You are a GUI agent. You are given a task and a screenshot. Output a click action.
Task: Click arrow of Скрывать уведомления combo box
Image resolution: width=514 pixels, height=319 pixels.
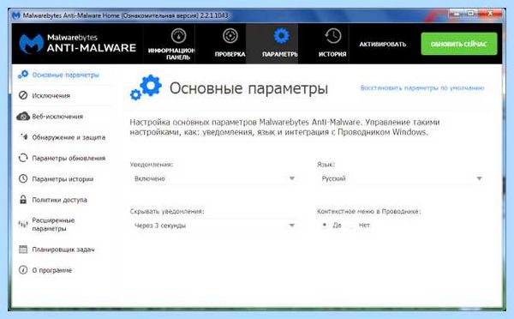pos(292,226)
